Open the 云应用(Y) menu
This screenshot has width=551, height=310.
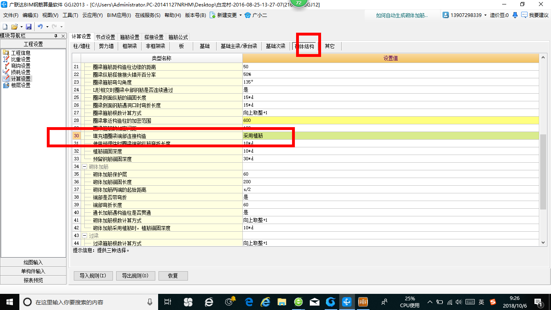pyautogui.click(x=92, y=15)
